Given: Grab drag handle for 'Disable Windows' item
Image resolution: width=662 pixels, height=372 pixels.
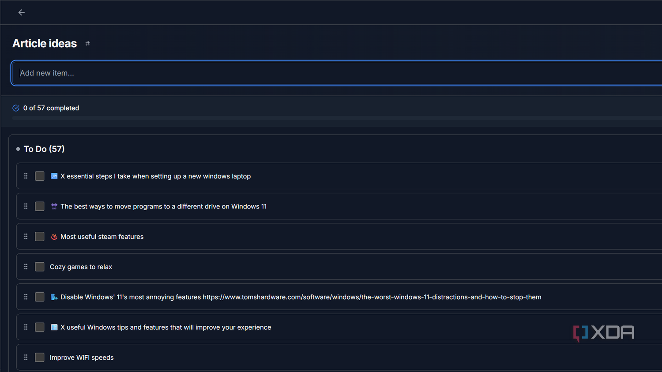Looking at the screenshot, I should (x=26, y=297).
